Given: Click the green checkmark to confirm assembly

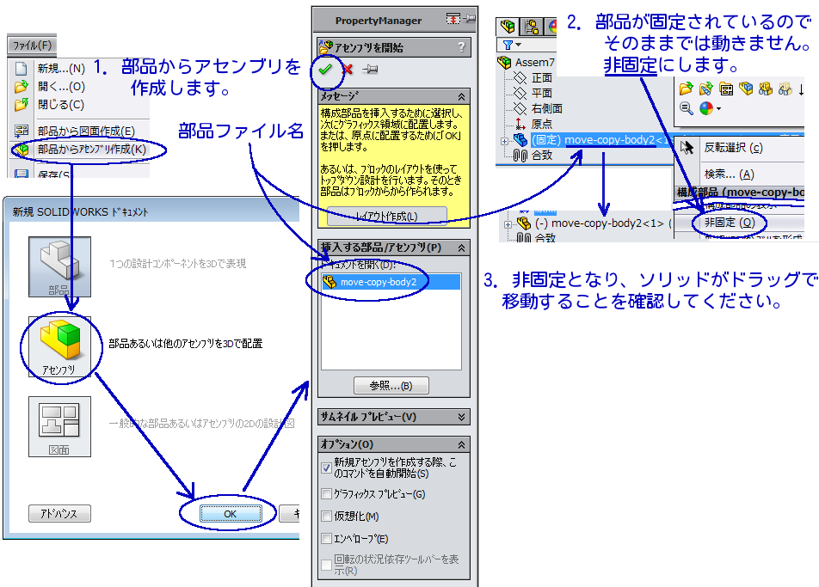Looking at the screenshot, I should 325,69.
